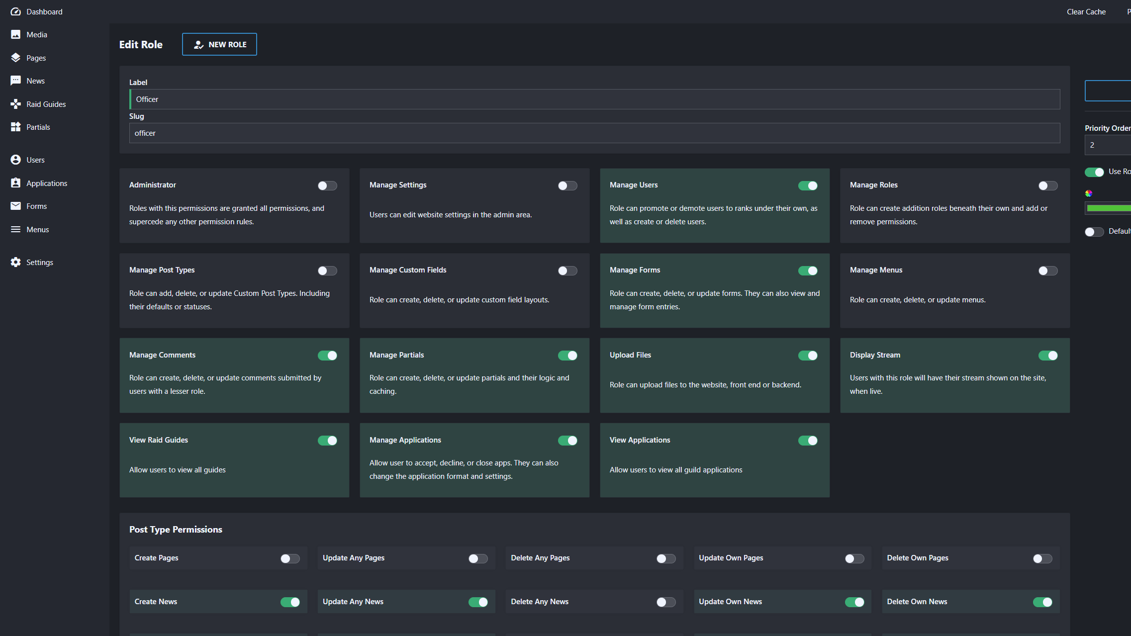
Task: Turn off View Applications toggle
Action: click(808, 441)
